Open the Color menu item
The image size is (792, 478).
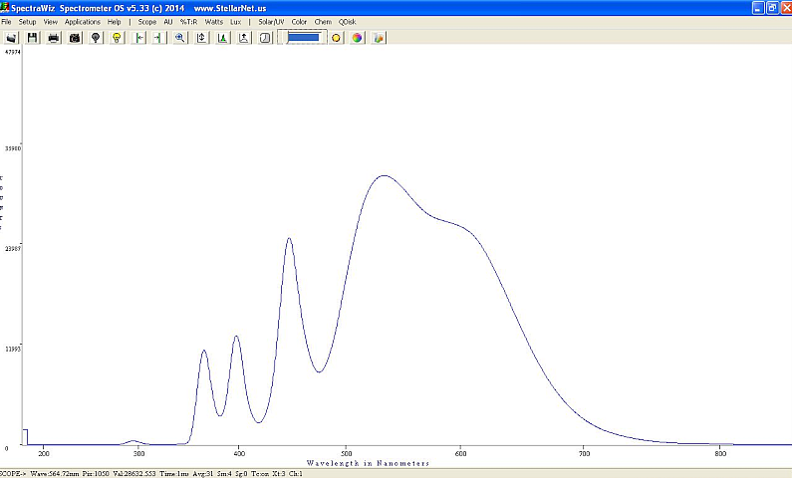coord(299,22)
